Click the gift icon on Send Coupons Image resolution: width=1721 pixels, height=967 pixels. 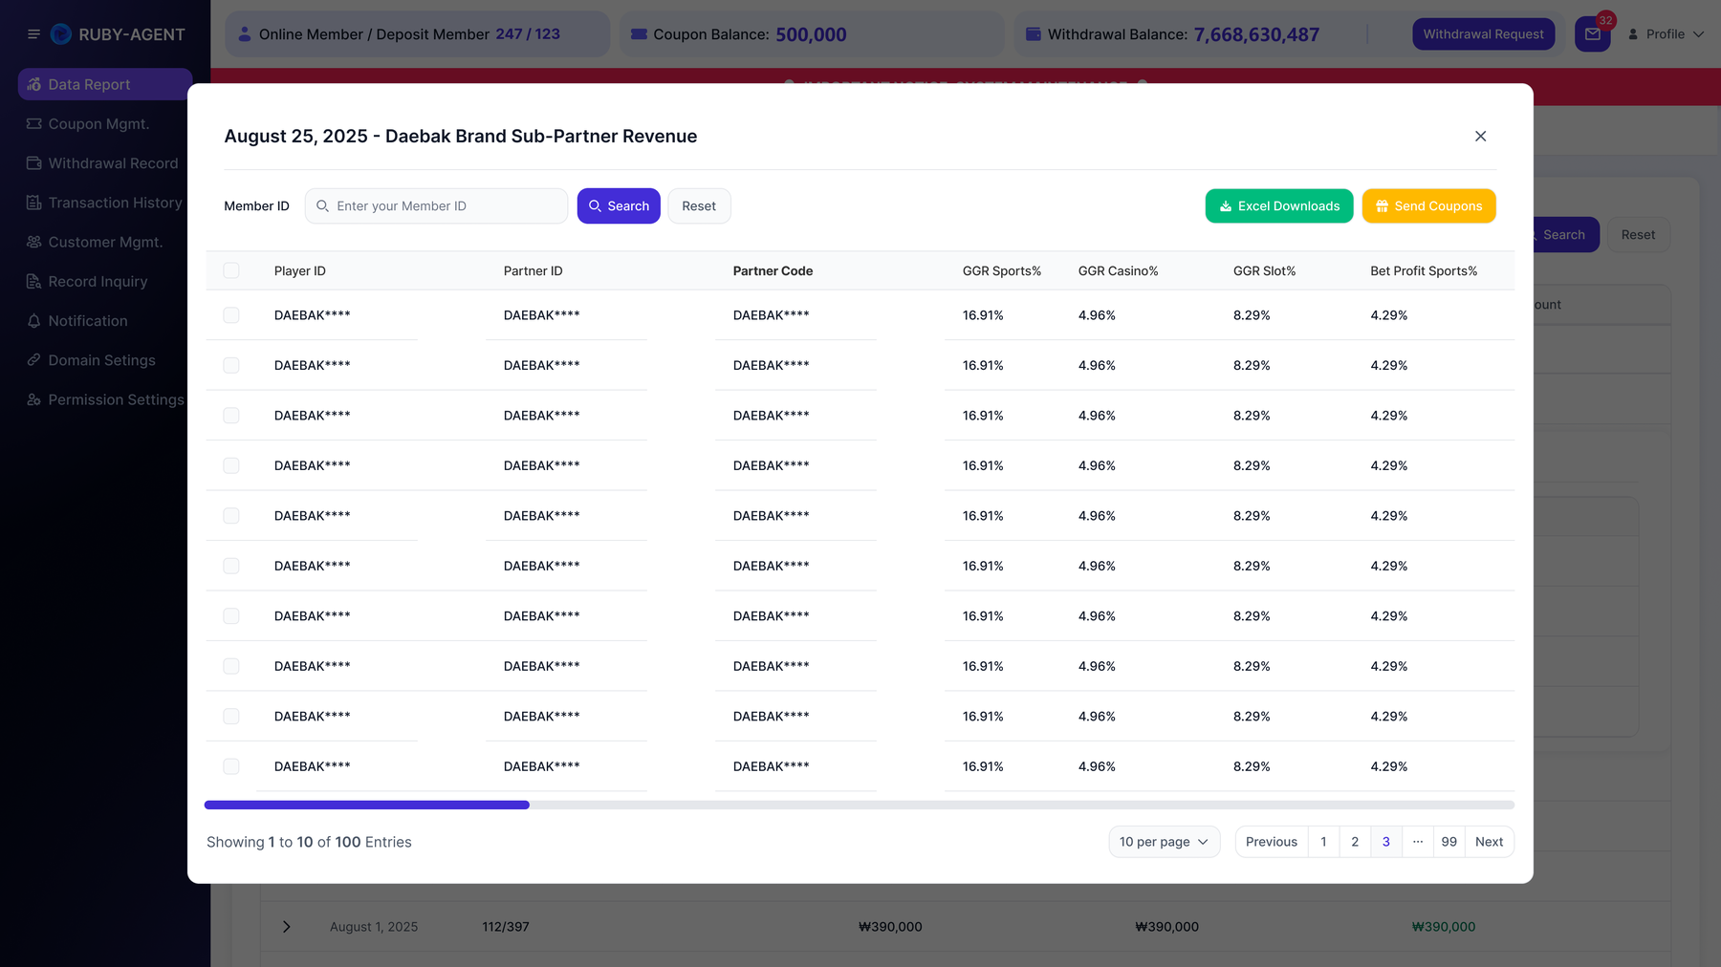coord(1382,206)
